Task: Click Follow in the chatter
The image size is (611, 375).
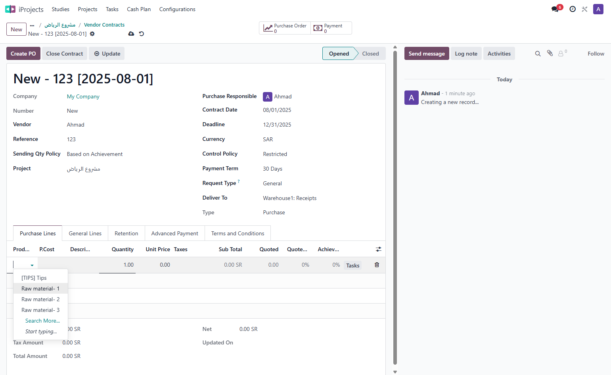Action: (x=596, y=54)
